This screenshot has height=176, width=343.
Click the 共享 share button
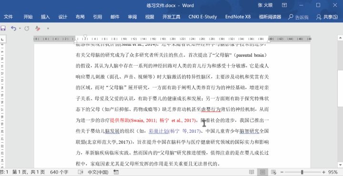[x=327, y=17]
